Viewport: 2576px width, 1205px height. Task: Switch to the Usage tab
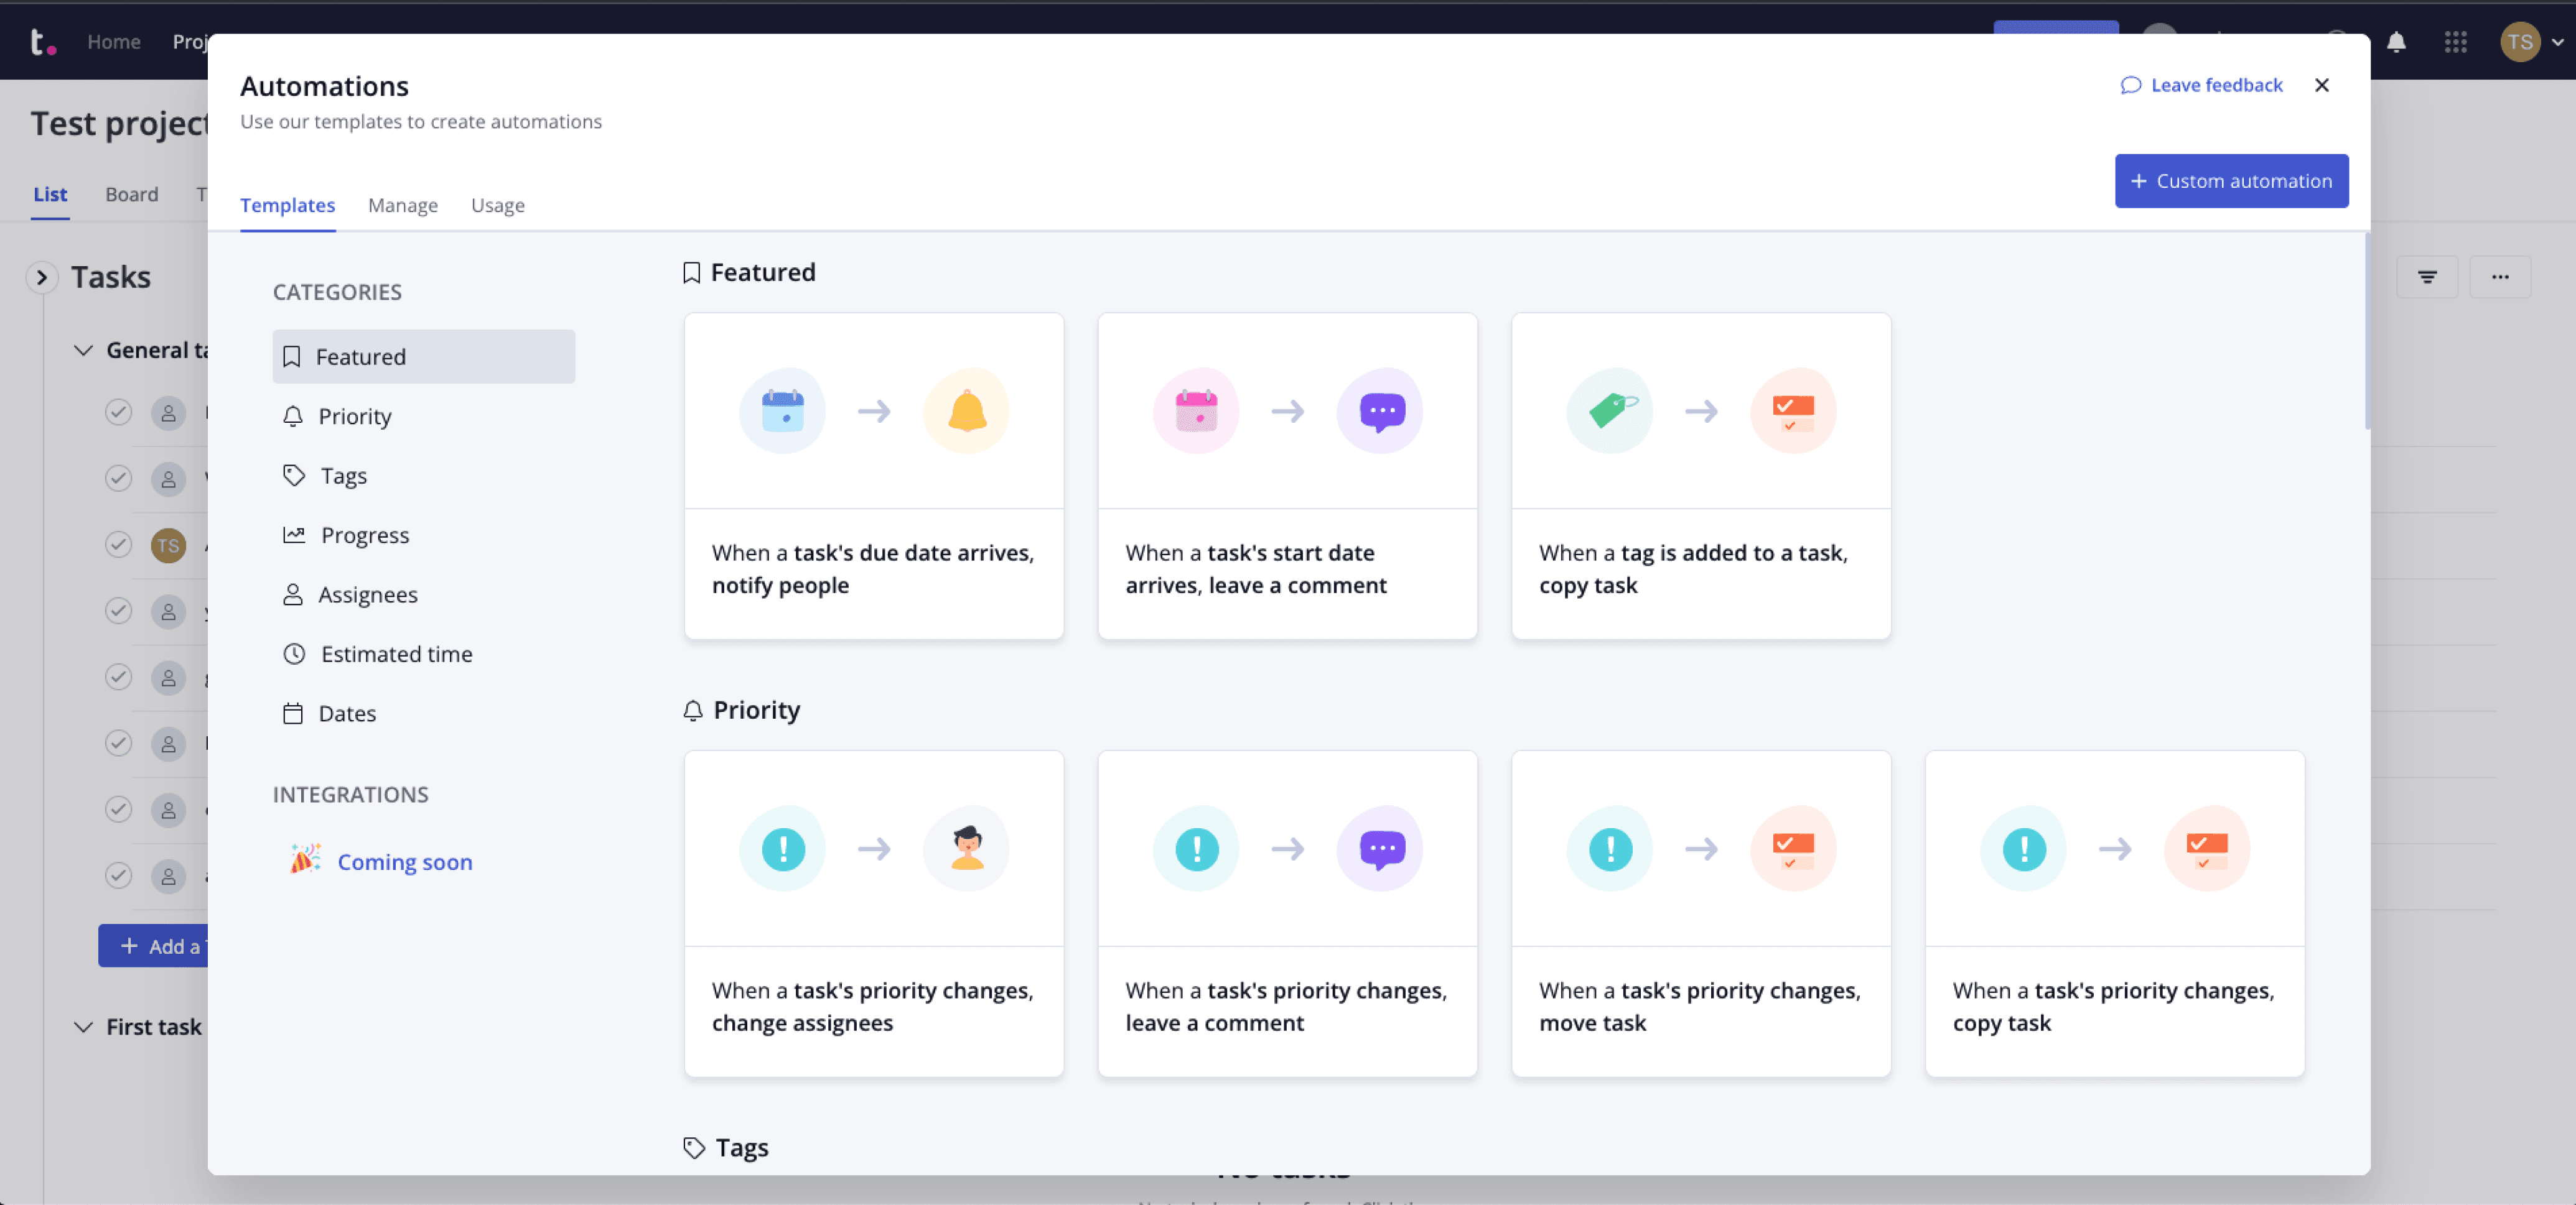pos(497,205)
